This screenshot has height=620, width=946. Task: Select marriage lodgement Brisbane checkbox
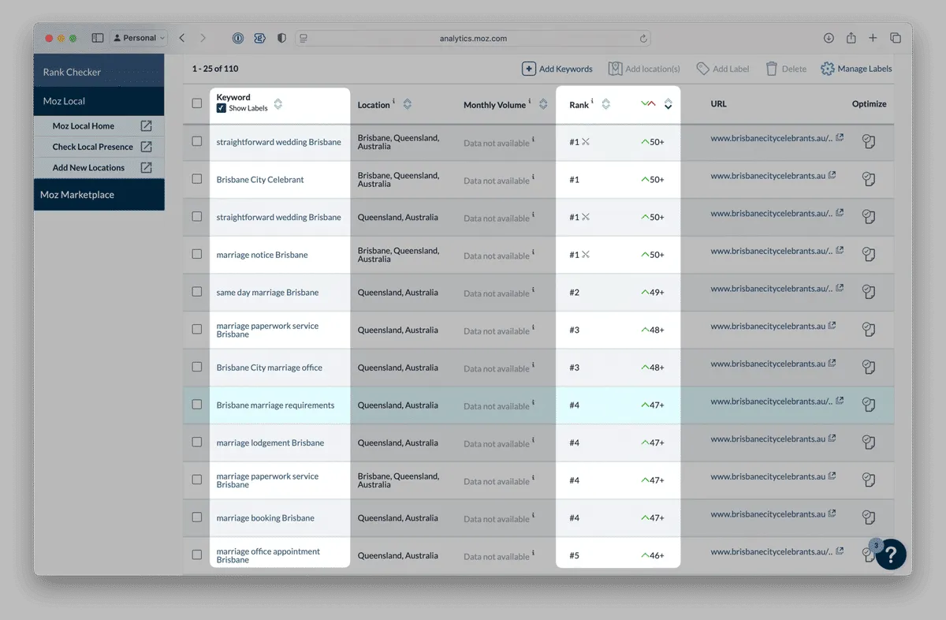click(x=197, y=443)
